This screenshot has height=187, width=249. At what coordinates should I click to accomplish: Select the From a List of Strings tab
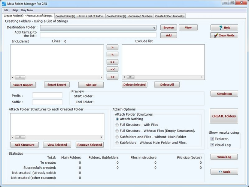pyautogui.click(x=28, y=16)
